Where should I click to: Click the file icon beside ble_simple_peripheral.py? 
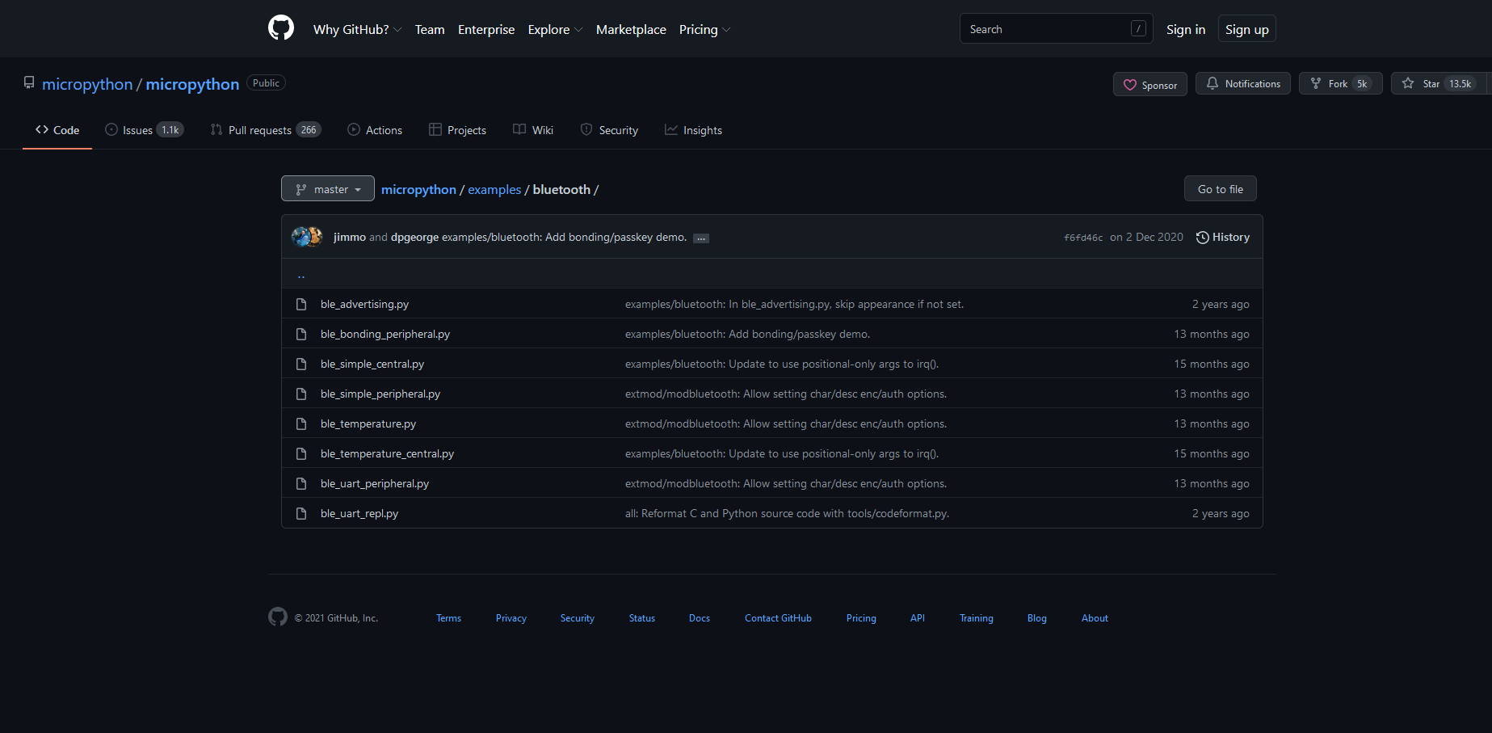pyautogui.click(x=301, y=394)
